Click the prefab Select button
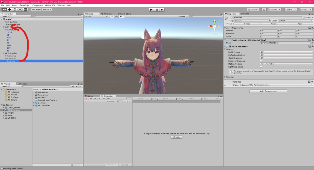 pyautogui.click(x=247, y=24)
